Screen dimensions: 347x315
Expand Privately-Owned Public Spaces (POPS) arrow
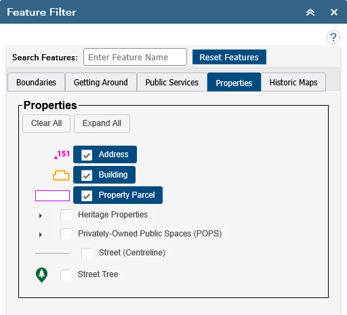41,234
